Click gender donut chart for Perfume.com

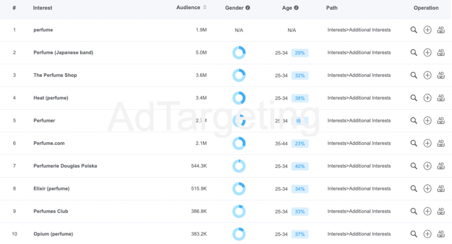pos(239,143)
